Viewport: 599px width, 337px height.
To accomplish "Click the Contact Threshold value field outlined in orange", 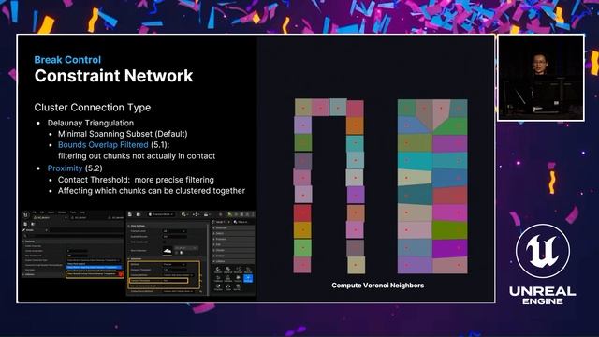I will coord(175,281).
